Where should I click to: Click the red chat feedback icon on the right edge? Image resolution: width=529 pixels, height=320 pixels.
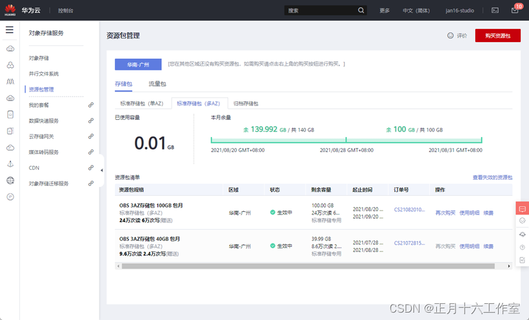coord(522,209)
